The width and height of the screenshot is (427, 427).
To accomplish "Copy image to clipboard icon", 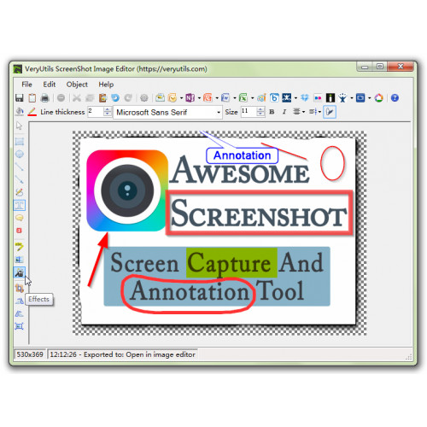I will coord(32,98).
